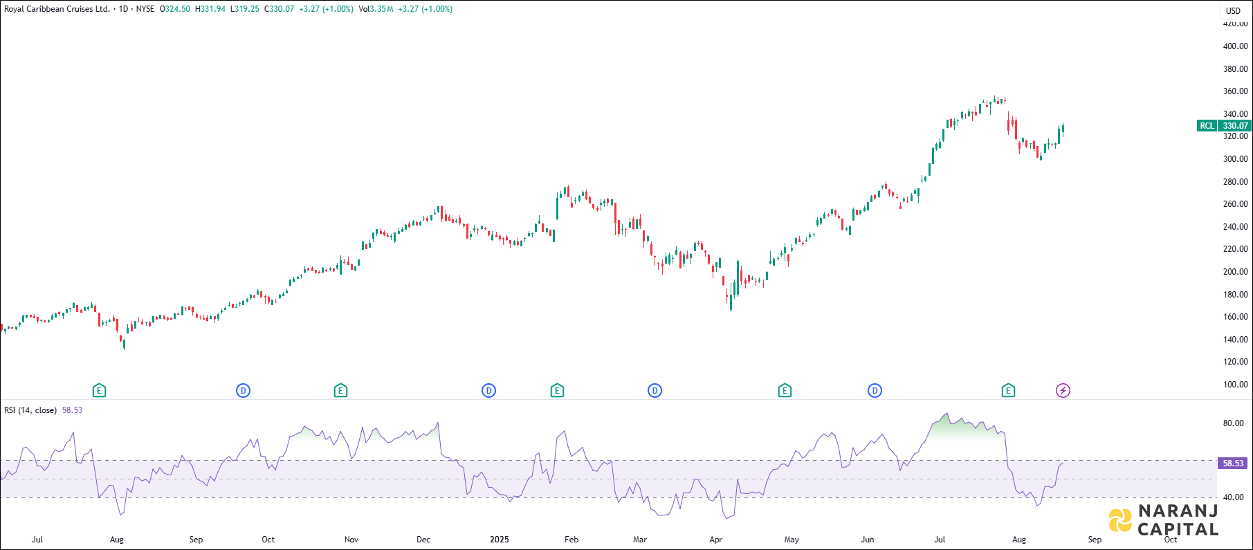
Task: Click the volume reading Vol 3.35 M
Action: pyautogui.click(x=376, y=9)
